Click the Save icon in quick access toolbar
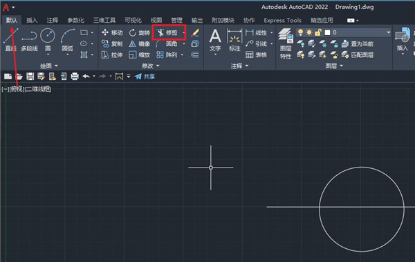 click(30, 77)
